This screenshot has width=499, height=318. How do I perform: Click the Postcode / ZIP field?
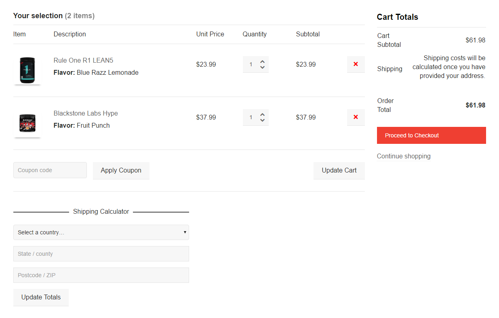click(x=101, y=275)
